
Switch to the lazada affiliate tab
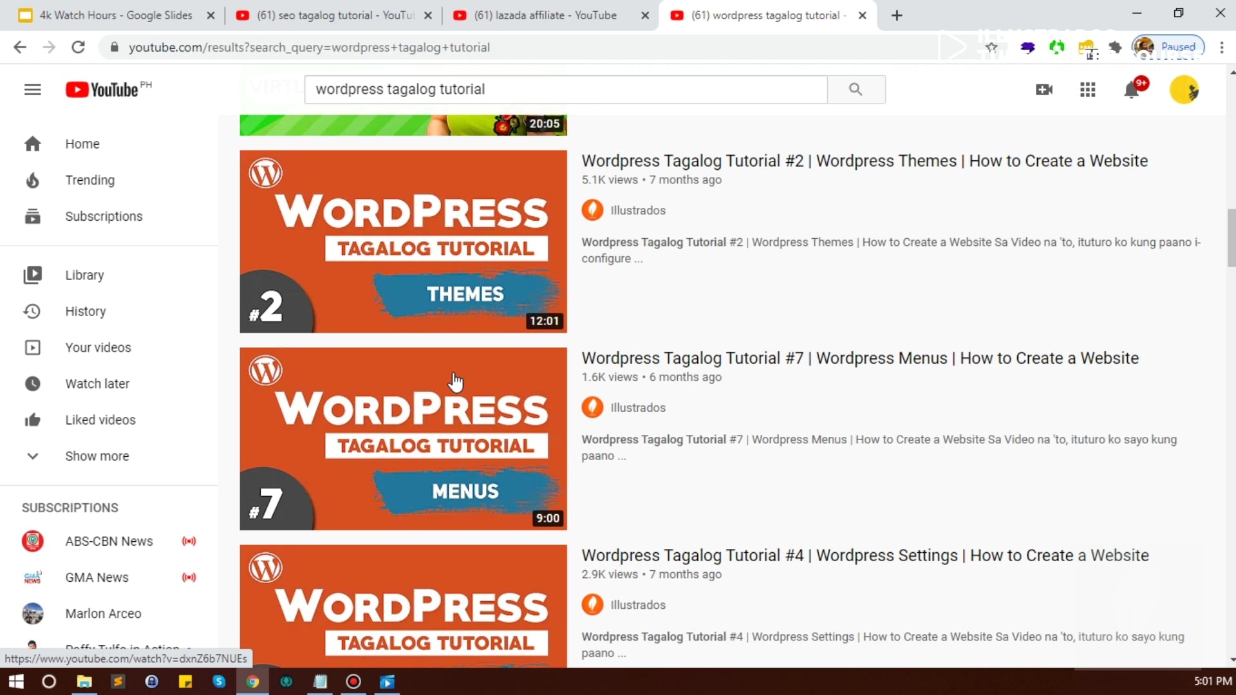(x=545, y=15)
